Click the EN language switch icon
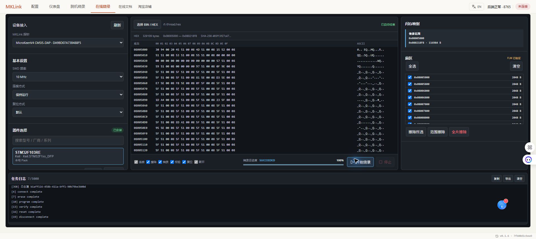The image size is (536, 239). point(474,7)
